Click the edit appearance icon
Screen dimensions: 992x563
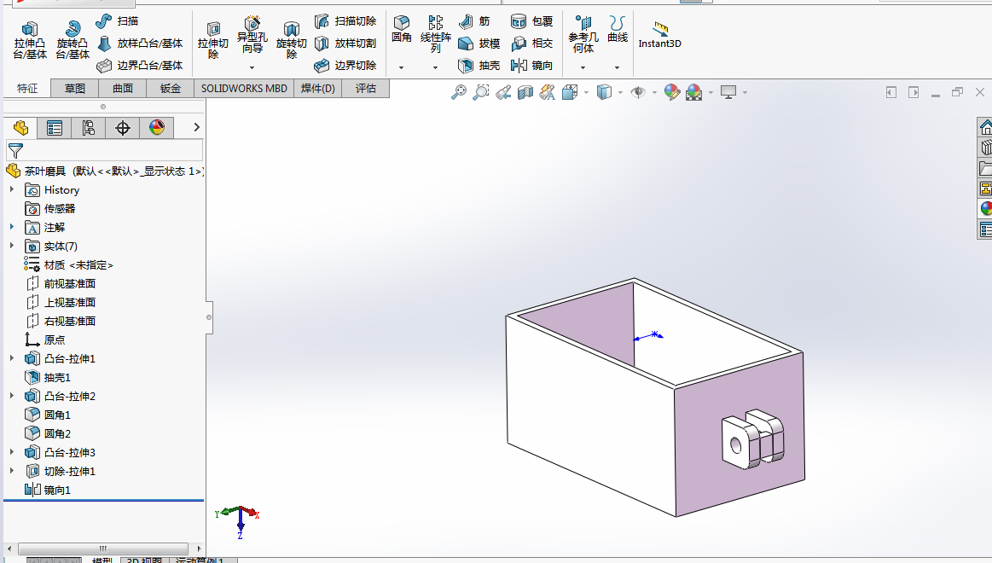[x=672, y=92]
